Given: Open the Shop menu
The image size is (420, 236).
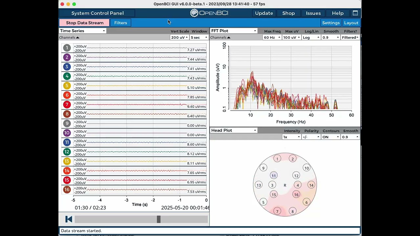Looking at the screenshot, I should (x=288, y=13).
